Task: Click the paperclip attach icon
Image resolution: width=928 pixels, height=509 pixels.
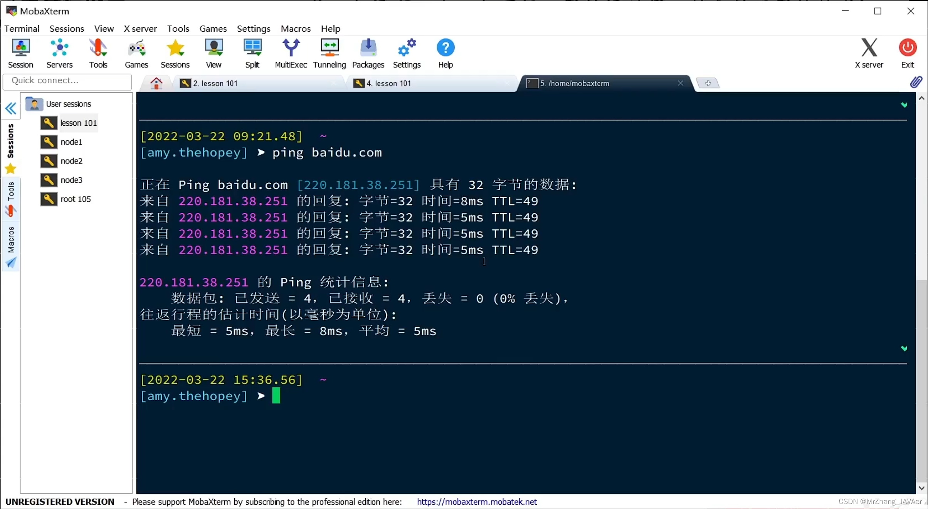Action: coord(916,82)
